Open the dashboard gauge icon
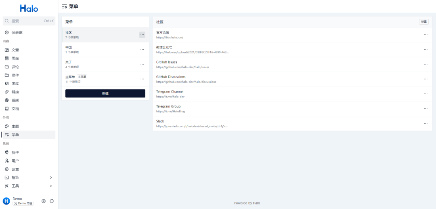436x209 pixels. (x=7, y=33)
